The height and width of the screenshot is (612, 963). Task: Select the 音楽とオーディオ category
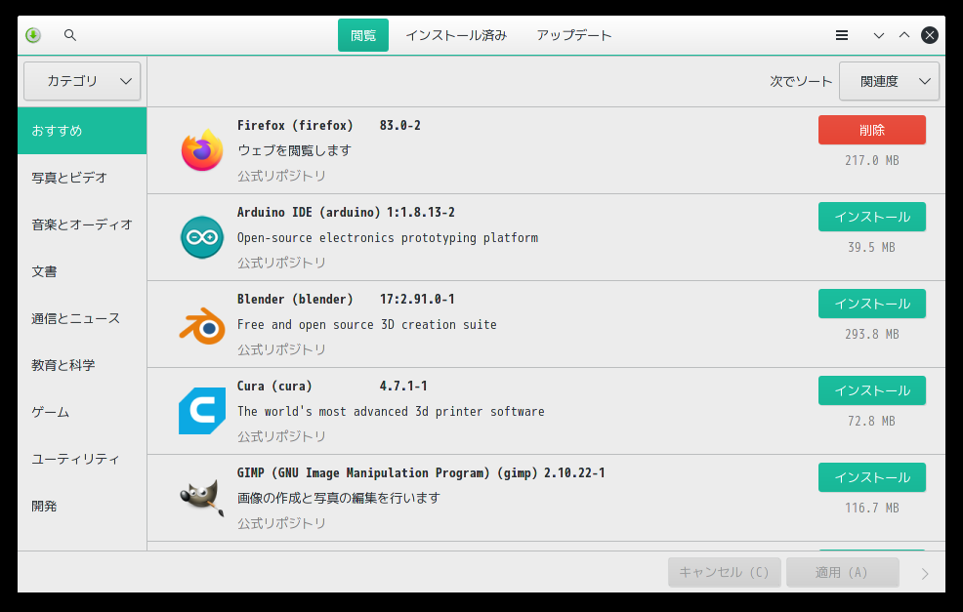(x=82, y=224)
